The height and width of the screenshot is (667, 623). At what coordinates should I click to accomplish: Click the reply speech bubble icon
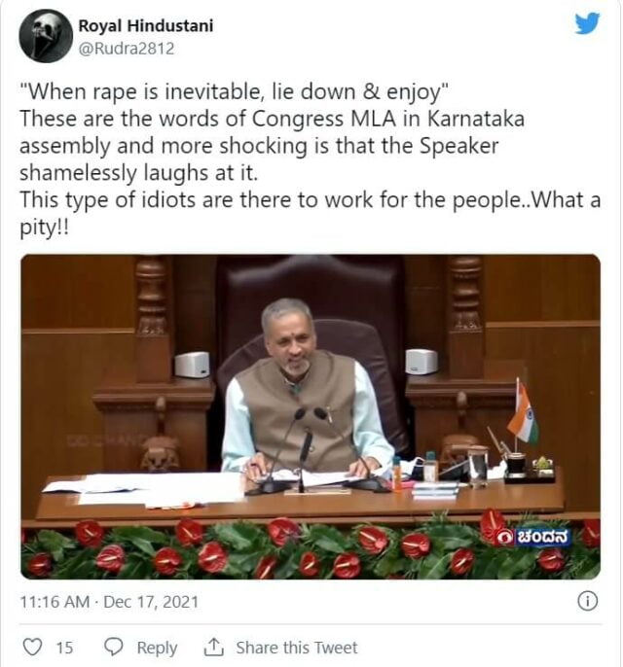tap(114, 647)
